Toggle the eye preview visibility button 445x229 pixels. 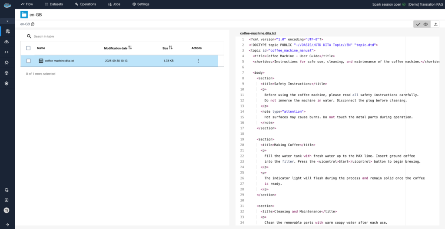click(425, 24)
